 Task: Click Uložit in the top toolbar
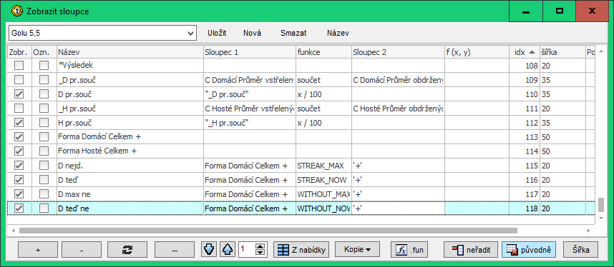coord(217,34)
